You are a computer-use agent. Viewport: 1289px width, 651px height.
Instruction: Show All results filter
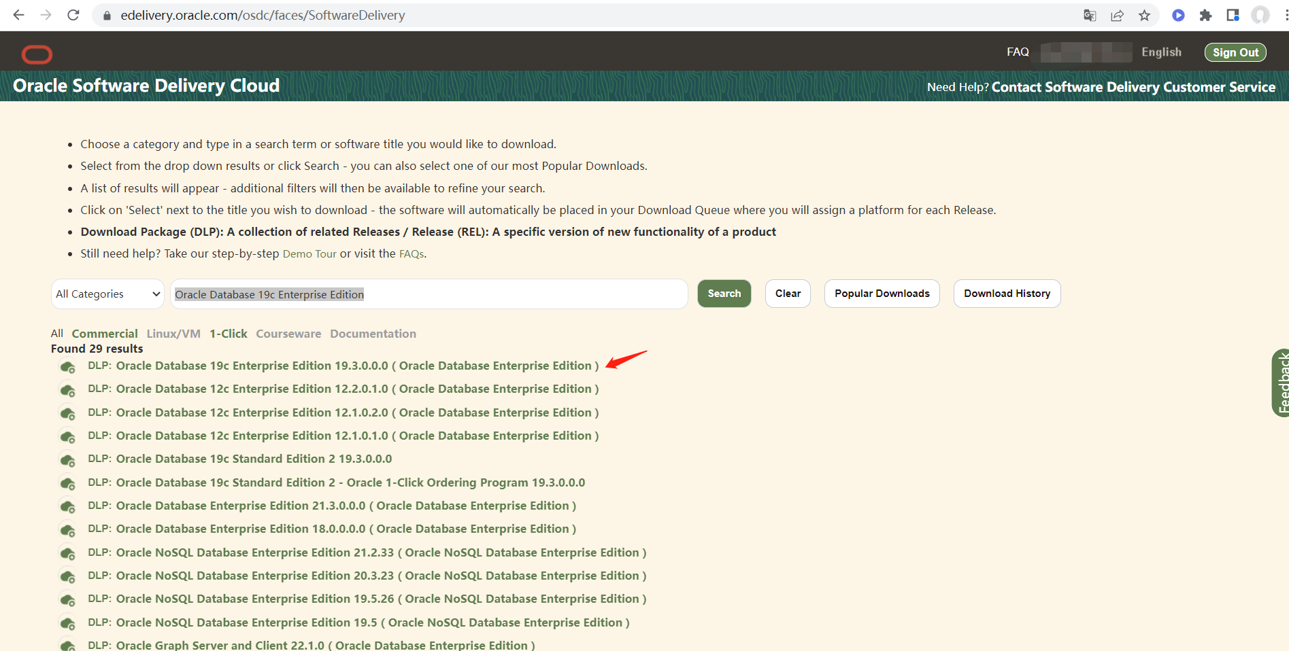click(57, 334)
